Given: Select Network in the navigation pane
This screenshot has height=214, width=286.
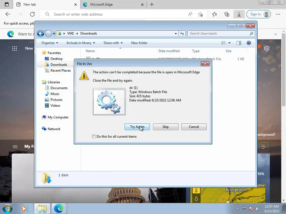Looking at the screenshot, I should pyautogui.click(x=54, y=129).
